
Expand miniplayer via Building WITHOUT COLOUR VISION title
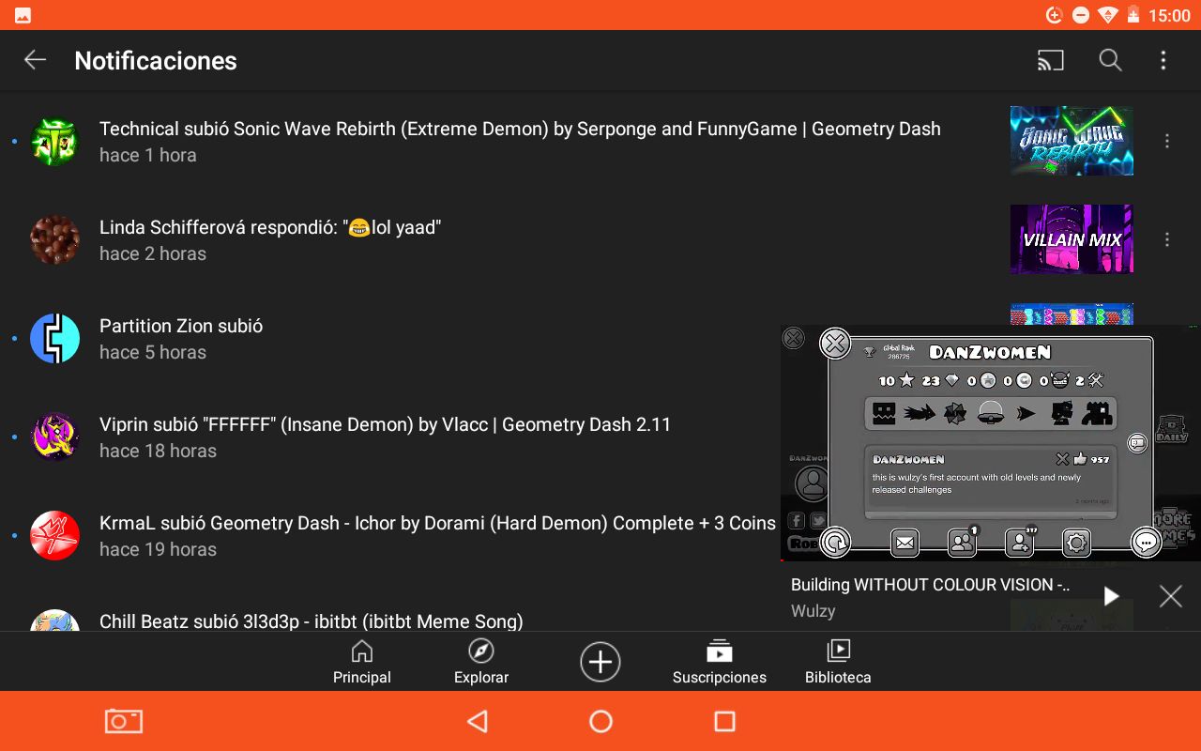[931, 585]
